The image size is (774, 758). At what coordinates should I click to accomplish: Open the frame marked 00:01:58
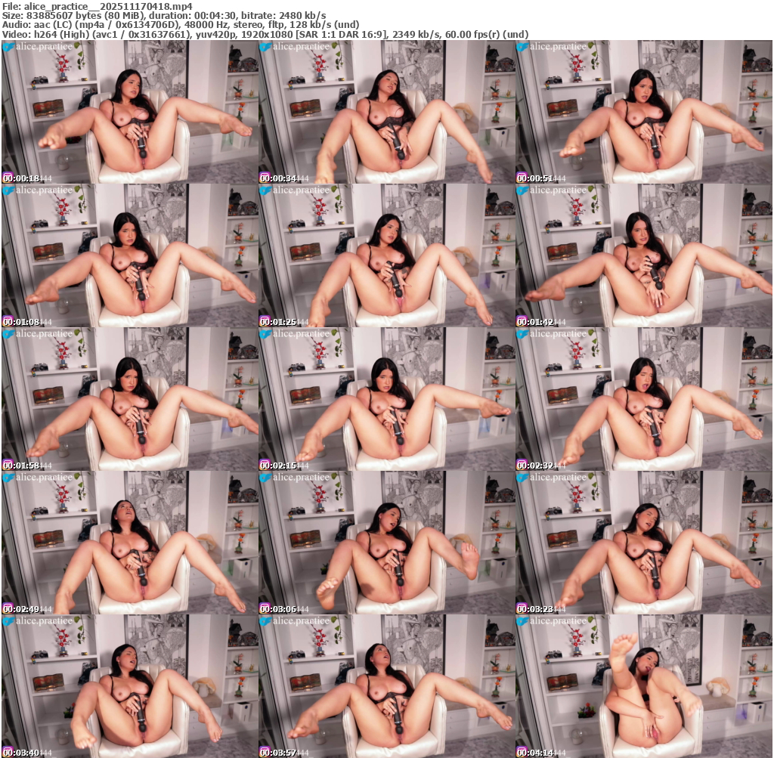pyautogui.click(x=129, y=399)
